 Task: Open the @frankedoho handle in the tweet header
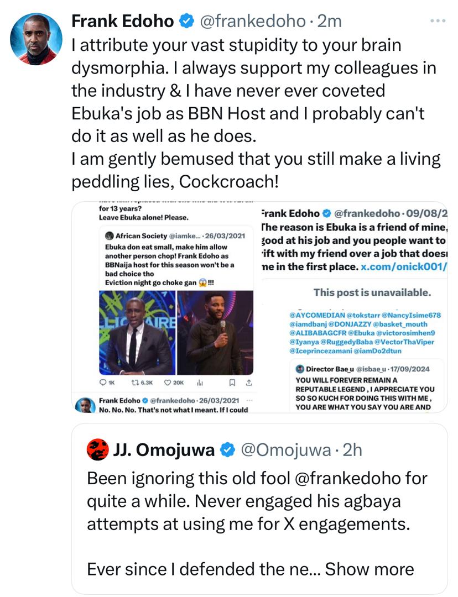(252, 22)
